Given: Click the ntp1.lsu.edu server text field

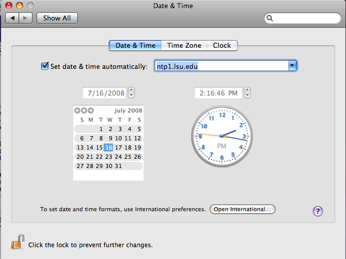Looking at the screenshot, I should click(x=221, y=66).
